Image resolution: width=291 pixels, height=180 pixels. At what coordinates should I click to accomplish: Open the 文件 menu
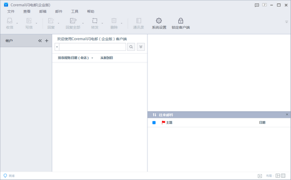11,12
